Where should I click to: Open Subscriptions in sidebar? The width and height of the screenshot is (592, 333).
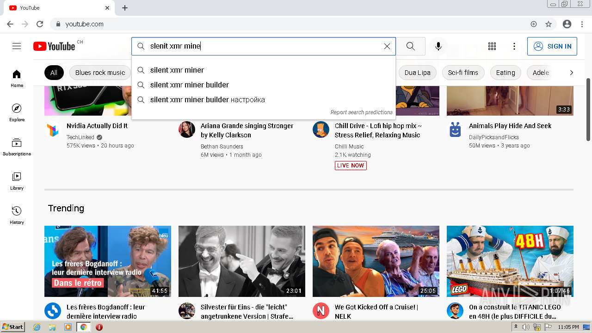point(17,147)
